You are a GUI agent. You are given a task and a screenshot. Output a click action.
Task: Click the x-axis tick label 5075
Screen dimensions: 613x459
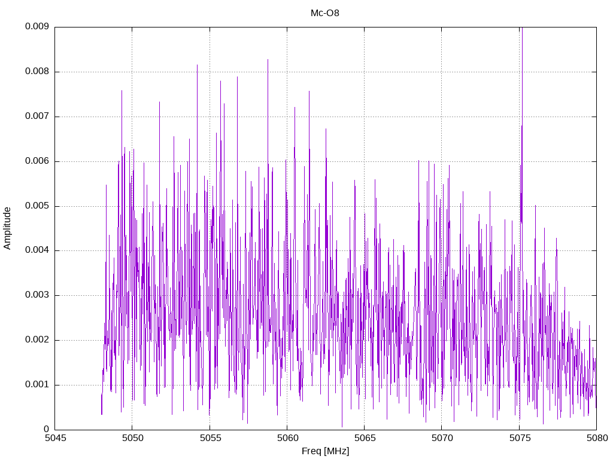[x=520, y=438]
